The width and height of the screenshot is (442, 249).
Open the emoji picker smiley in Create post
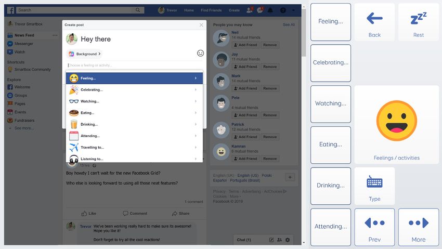200,53
